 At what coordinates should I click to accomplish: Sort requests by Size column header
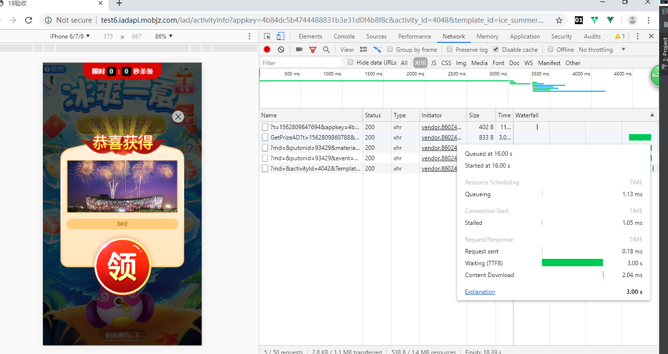[481, 115]
